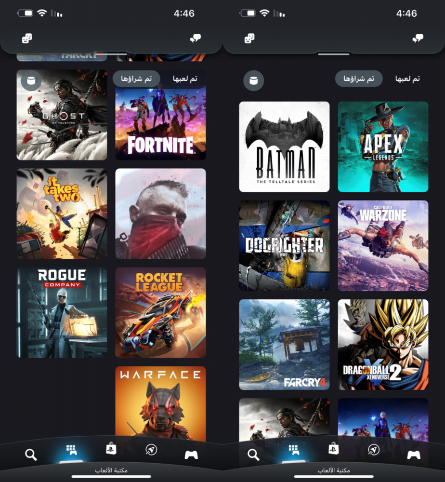The width and height of the screenshot is (445, 482).
Task: Open the Rogue Company game tile
Action: point(62,312)
